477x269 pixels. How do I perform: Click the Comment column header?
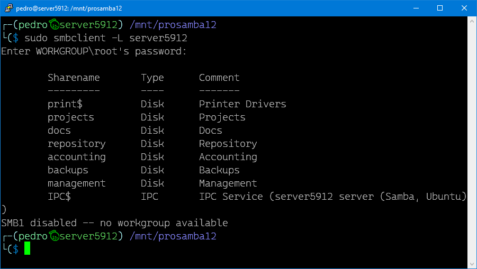tap(219, 78)
